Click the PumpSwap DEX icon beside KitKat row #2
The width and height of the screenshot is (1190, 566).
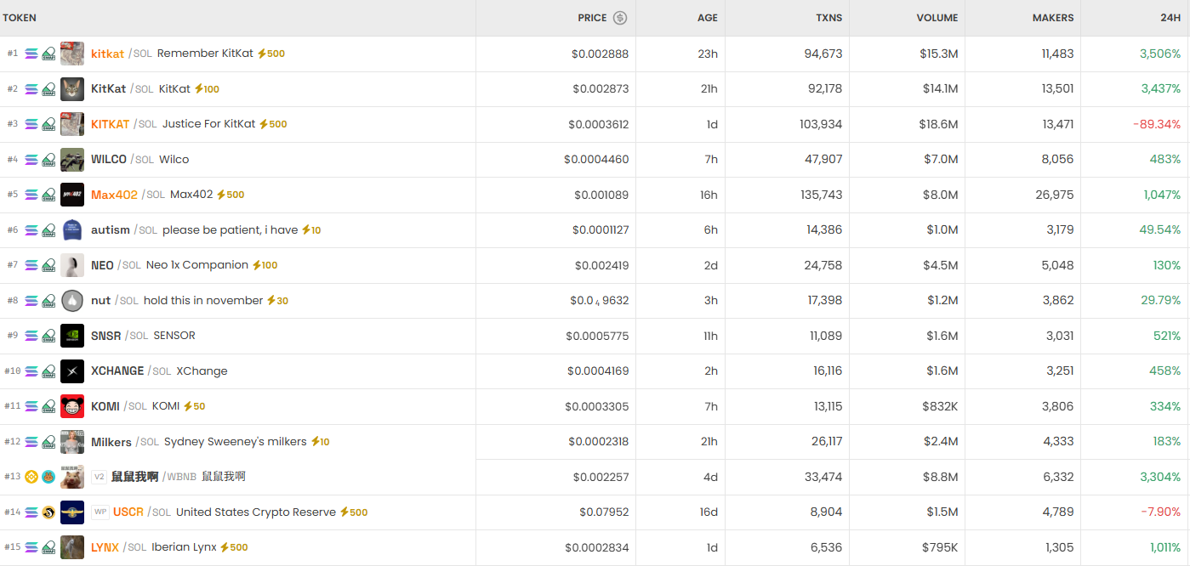[x=48, y=88]
